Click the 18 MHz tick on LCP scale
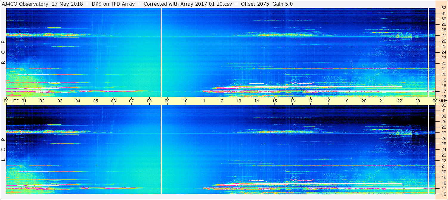The height and width of the screenshot is (200, 448). (x=443, y=183)
